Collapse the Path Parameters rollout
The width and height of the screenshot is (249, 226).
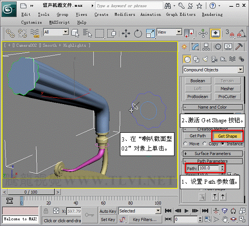coord(213,161)
